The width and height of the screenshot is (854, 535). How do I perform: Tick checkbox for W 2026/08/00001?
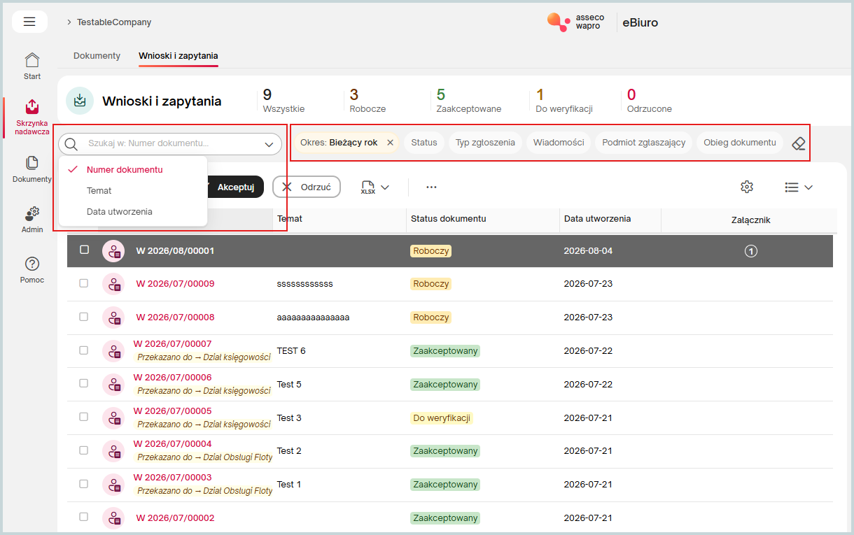pos(84,250)
